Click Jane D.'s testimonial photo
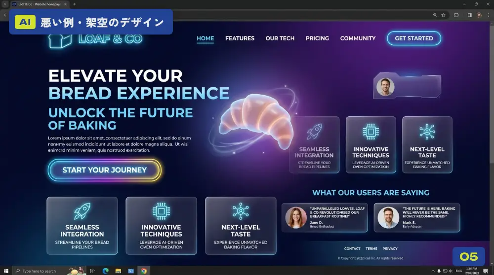494x275 pixels. click(296, 217)
